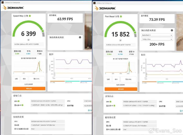The image size is (183, 135).
Task: Click GPU name field in Port Royal settings used
Action: (x=140, y=122)
